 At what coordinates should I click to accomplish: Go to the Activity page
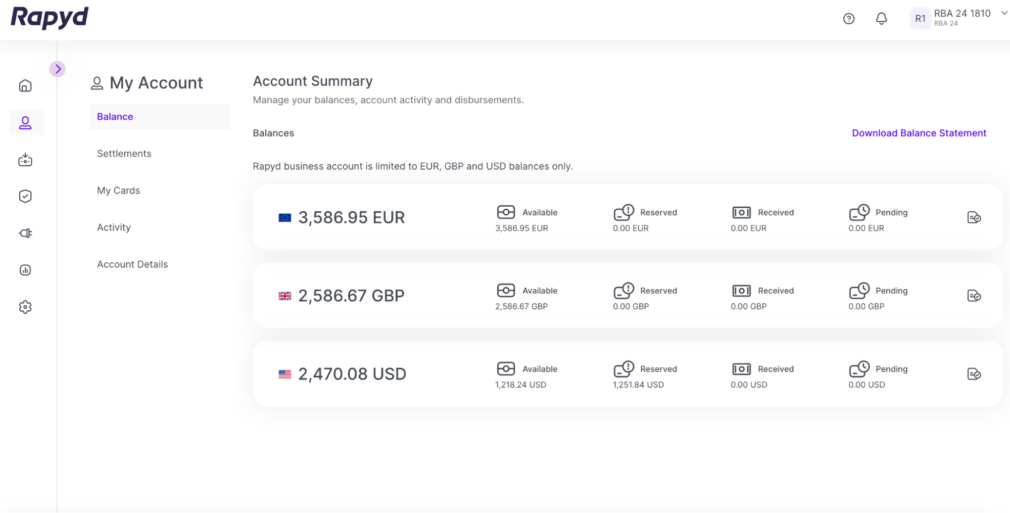(114, 227)
